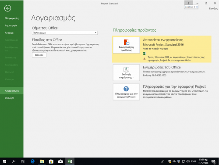Open File Explorer from the taskbar
This screenshot has height=165, width=219.
pyautogui.click(x=42, y=161)
